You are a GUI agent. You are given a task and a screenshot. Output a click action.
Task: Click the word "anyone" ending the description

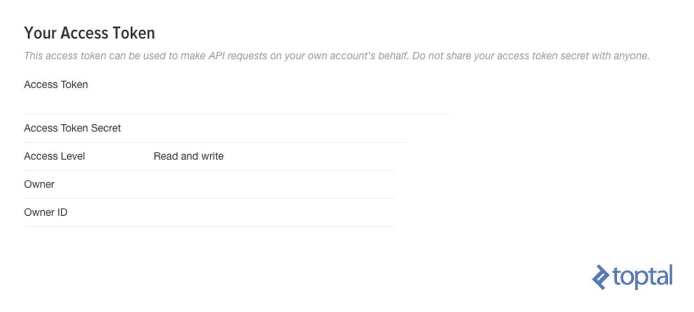(631, 56)
